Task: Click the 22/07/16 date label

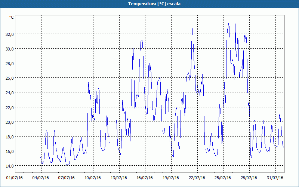Action: 197,178
